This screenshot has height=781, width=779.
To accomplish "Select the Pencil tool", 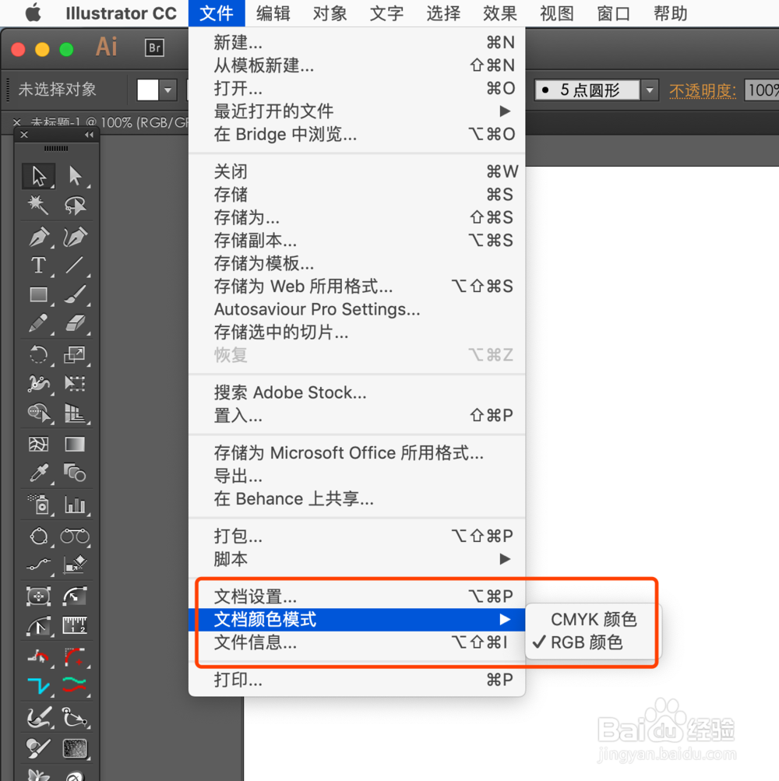I will click(x=38, y=324).
